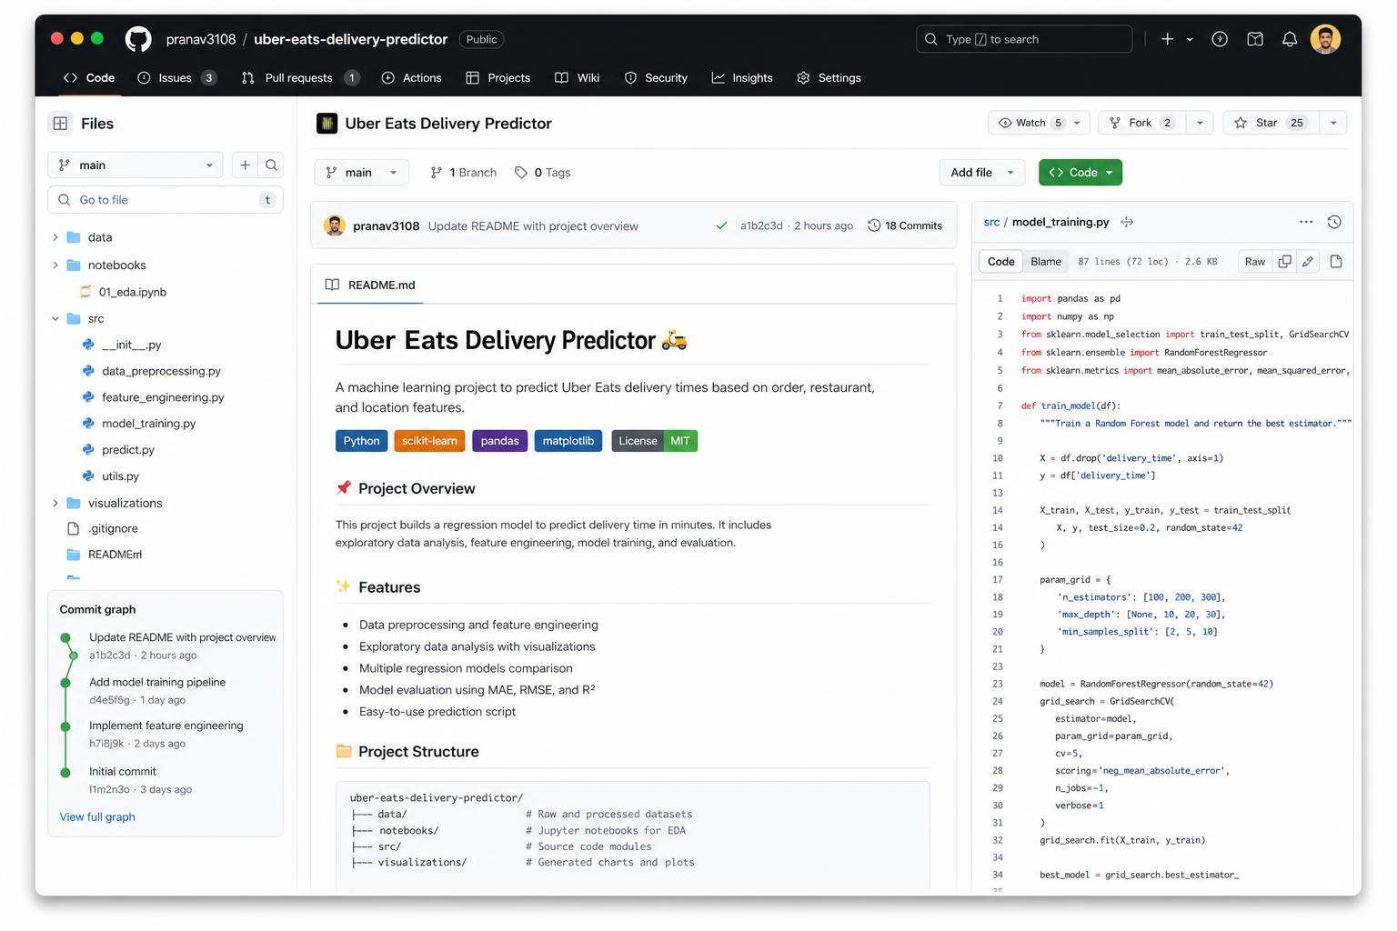Expand the notebooks folder

tap(55, 265)
